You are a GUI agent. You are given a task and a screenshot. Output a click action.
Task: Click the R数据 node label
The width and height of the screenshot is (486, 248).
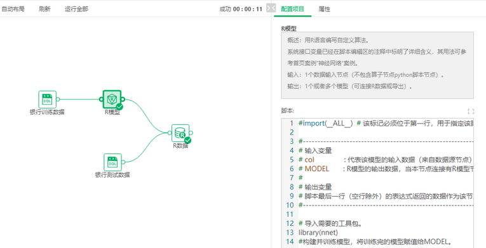(180, 146)
